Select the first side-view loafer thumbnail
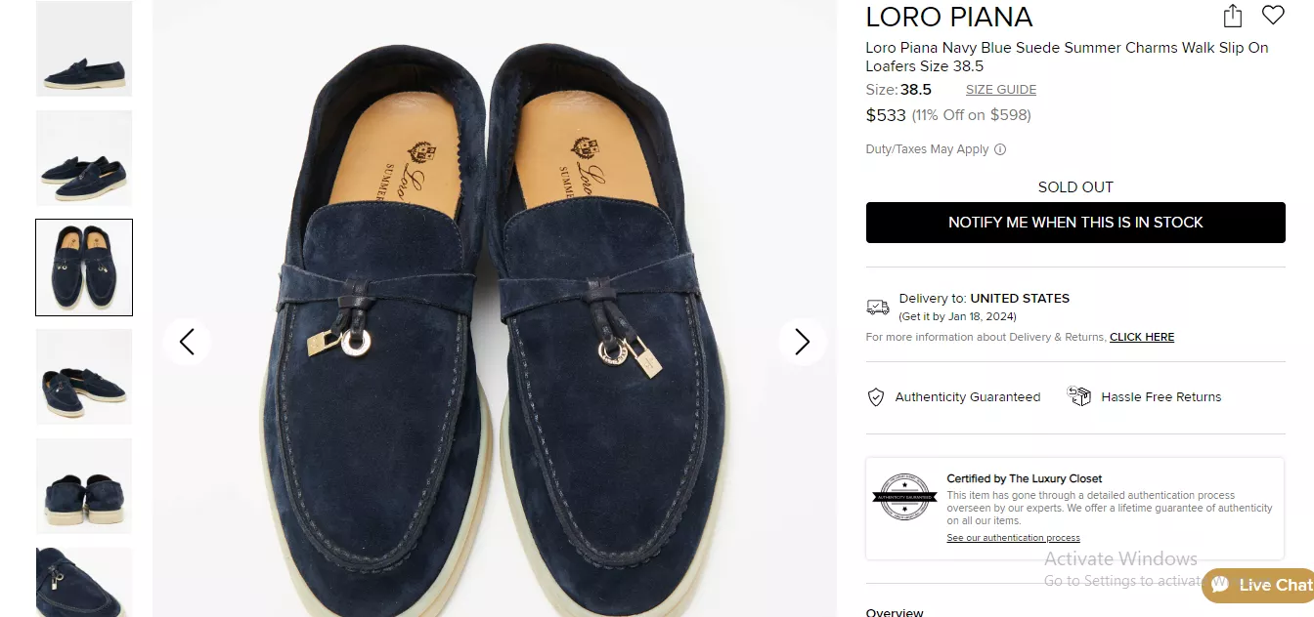The image size is (1314, 617). (84, 49)
